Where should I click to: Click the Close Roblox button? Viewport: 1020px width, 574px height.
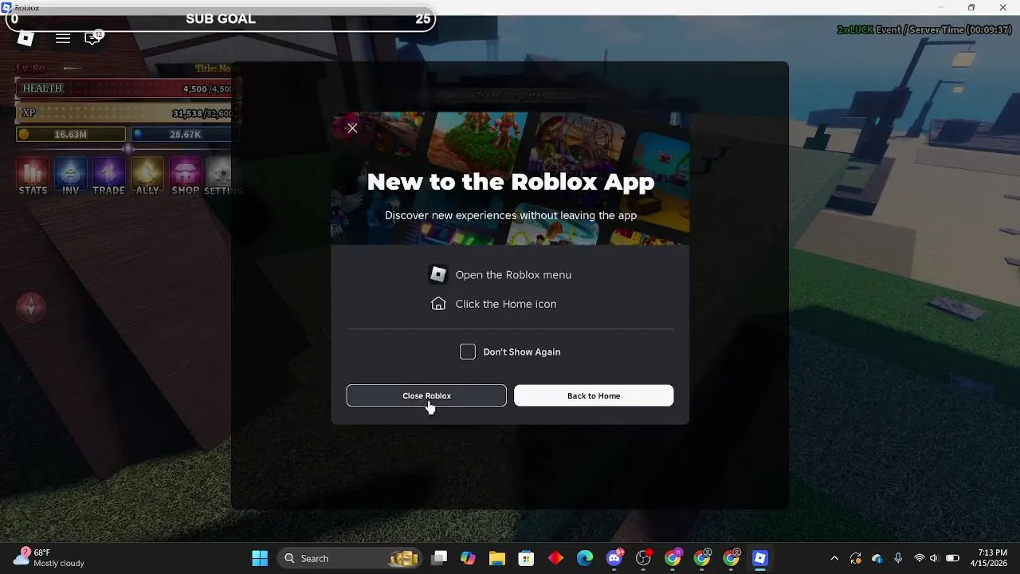[426, 395]
